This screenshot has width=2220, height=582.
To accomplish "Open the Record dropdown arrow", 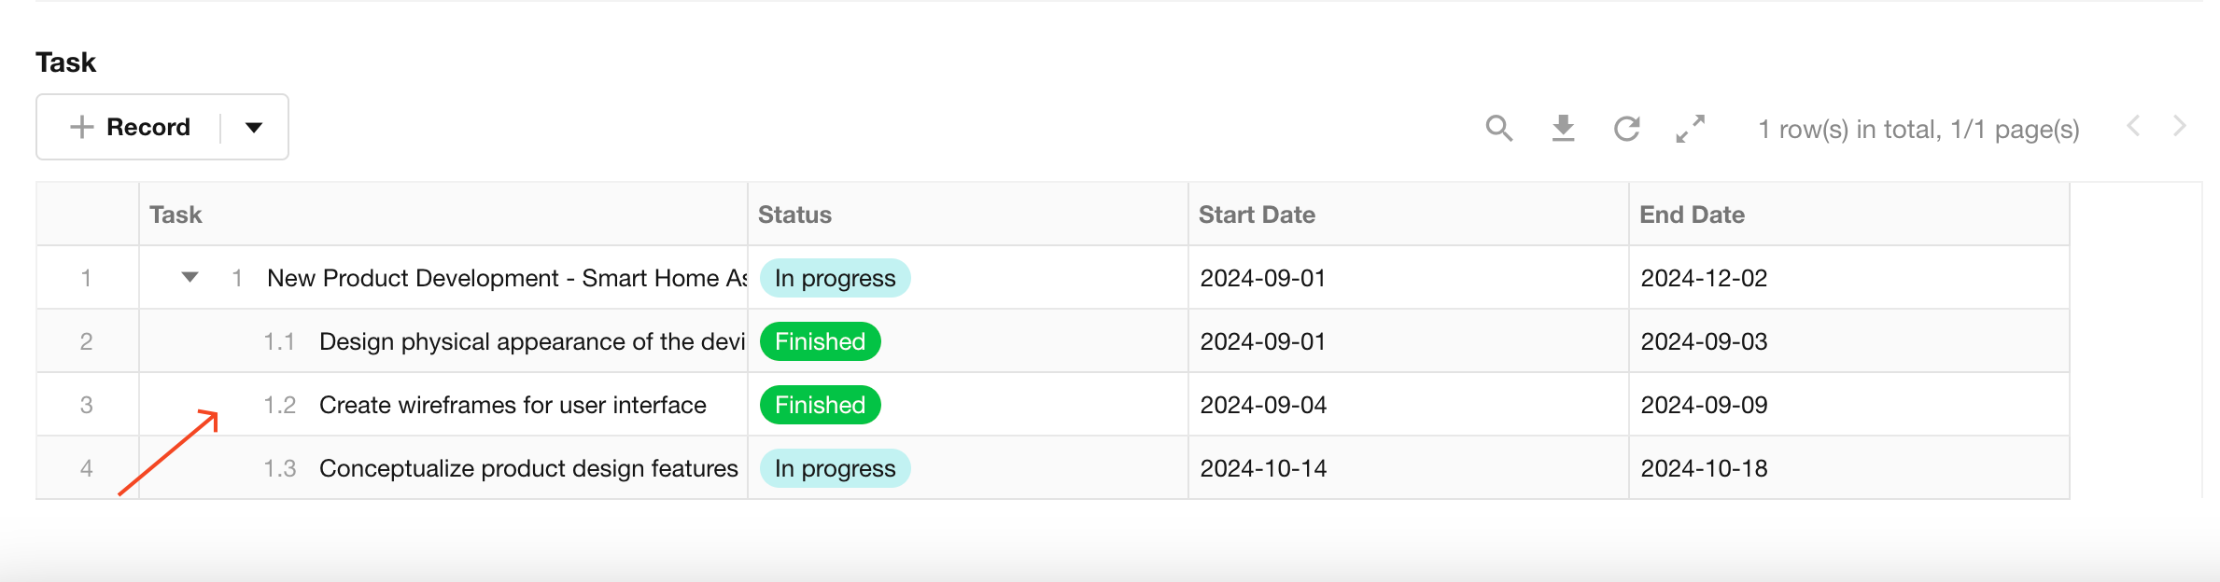I will [x=254, y=127].
